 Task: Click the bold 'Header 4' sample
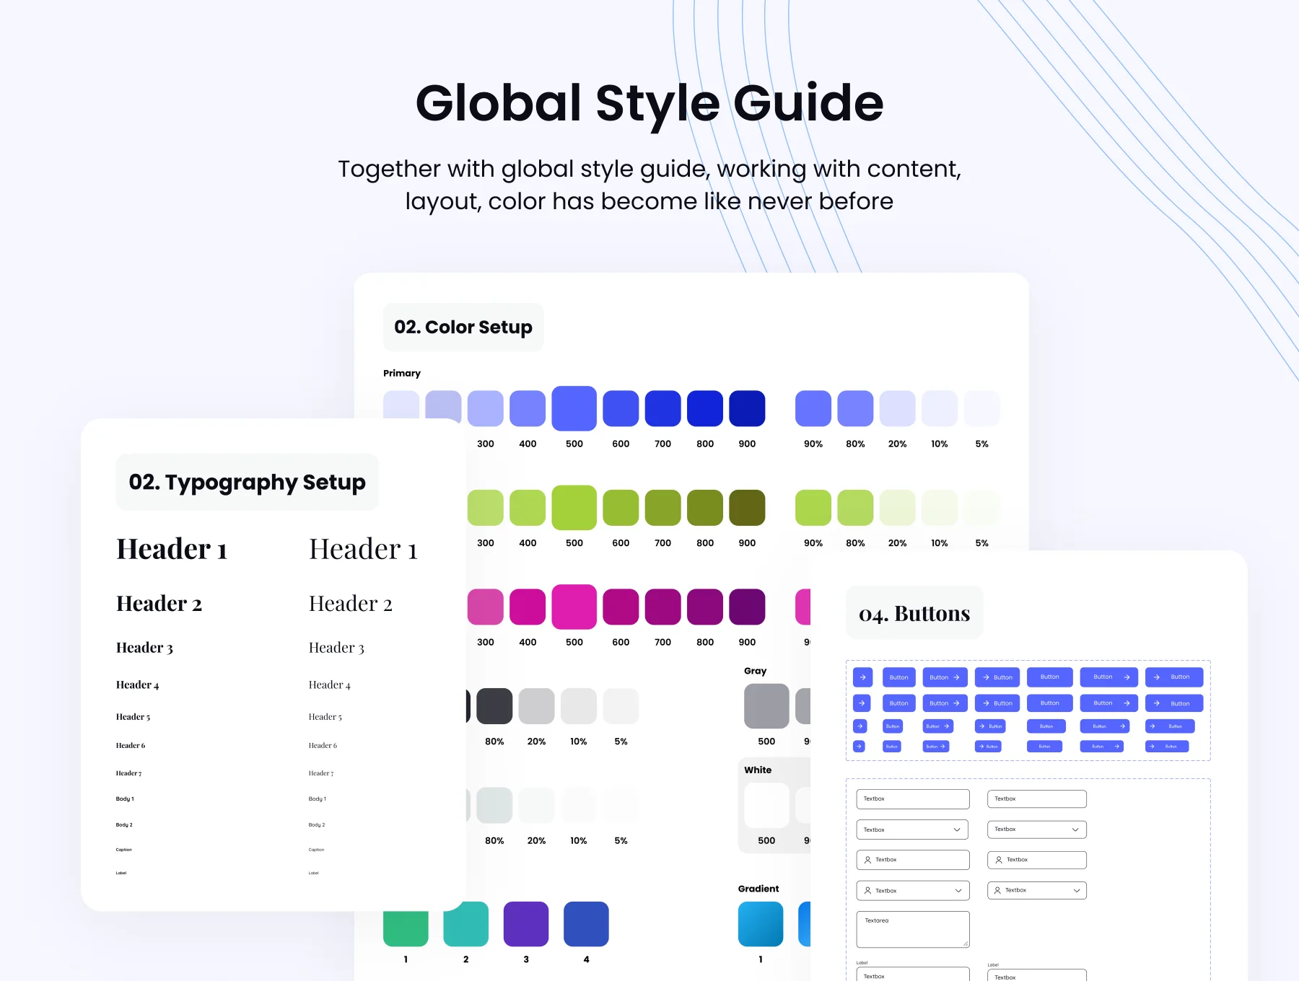137,685
